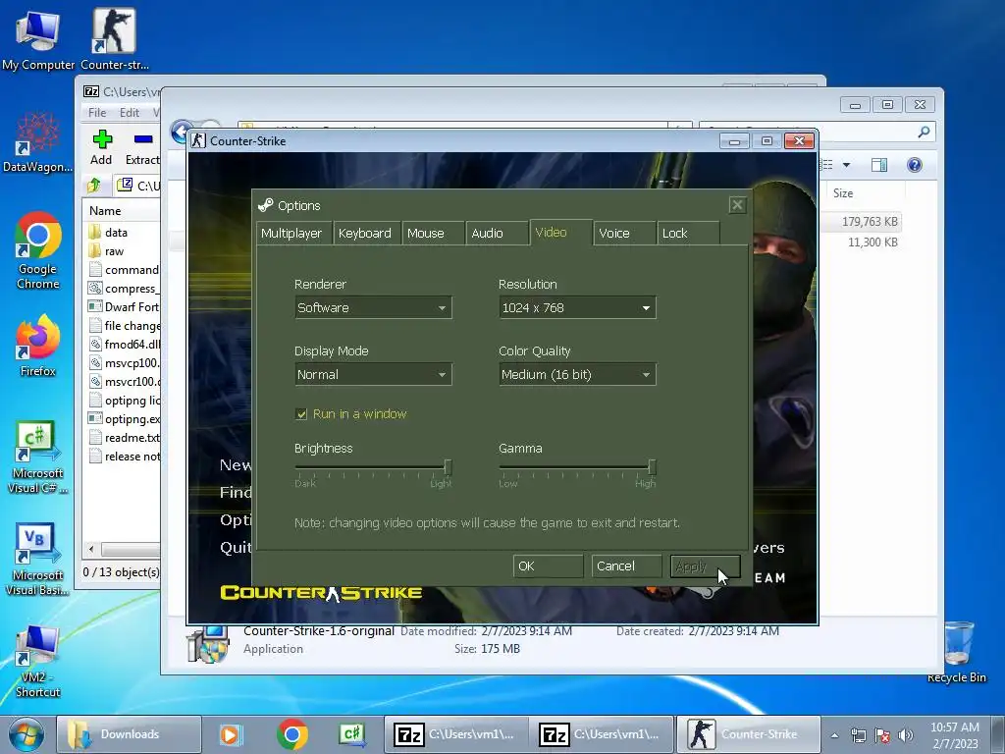
Task: Open the Resolution dropdown
Action: pos(577,307)
